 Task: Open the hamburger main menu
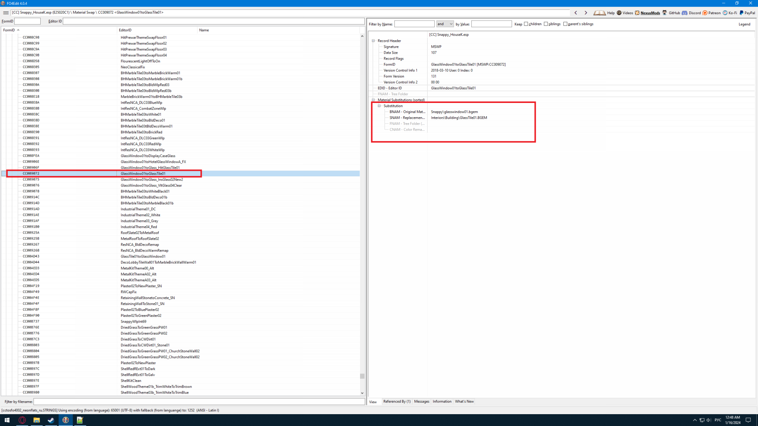[6, 13]
